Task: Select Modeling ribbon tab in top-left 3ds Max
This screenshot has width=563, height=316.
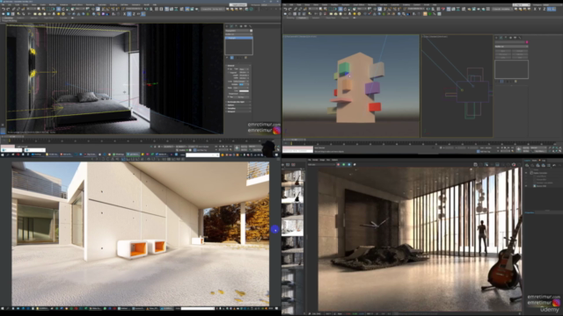Action: coord(9,18)
